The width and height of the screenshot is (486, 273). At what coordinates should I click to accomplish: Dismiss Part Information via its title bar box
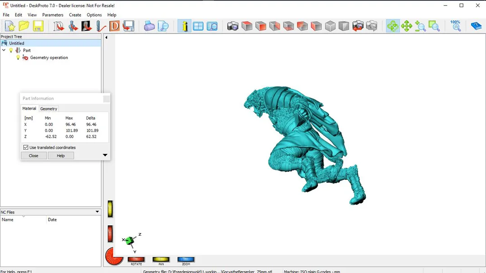point(106,98)
